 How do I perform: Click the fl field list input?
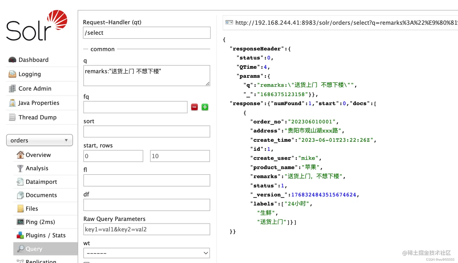point(147,180)
